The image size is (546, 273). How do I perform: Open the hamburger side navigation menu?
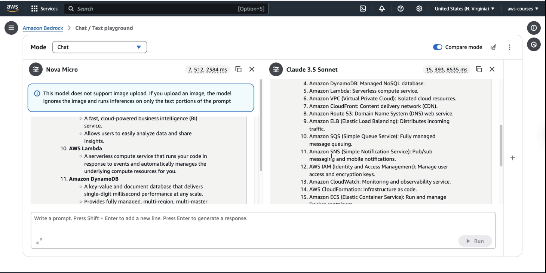pos(11,28)
